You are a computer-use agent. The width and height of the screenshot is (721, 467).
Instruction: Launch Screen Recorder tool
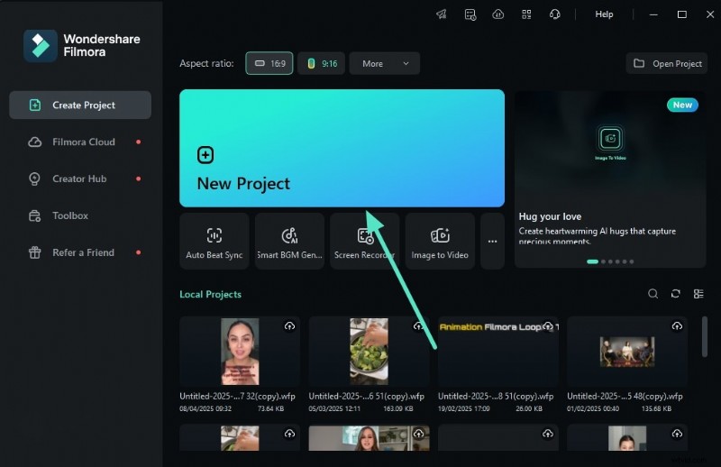click(365, 241)
